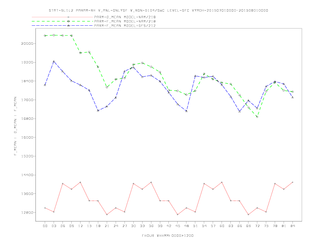Click x-axis forecast hour label 36
The height and width of the screenshot is (246, 319).
(x=151, y=226)
